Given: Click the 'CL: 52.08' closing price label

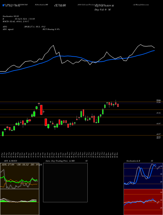Looking at the screenshot, I should [60, 6].
